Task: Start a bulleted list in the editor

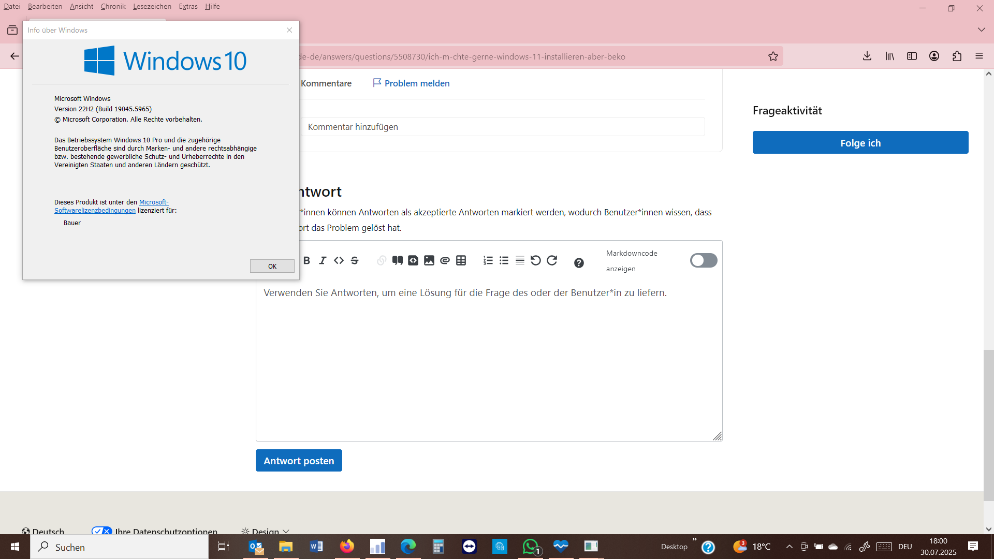Action: (x=504, y=260)
